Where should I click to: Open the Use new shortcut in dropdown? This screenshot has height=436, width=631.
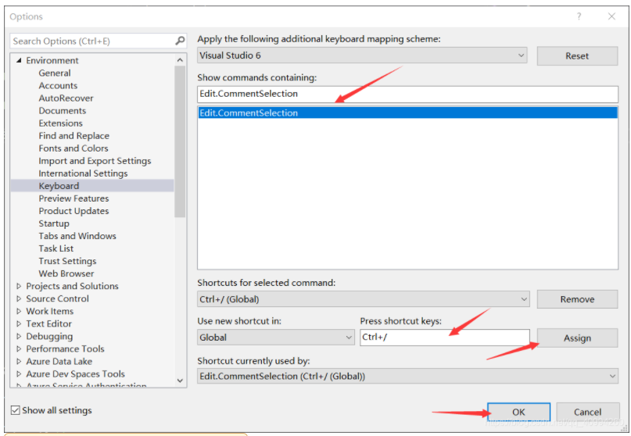349,338
